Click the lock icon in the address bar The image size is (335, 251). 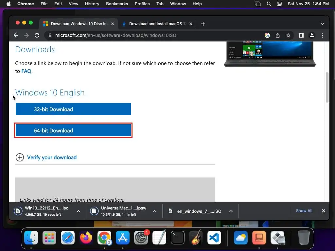coord(50,35)
